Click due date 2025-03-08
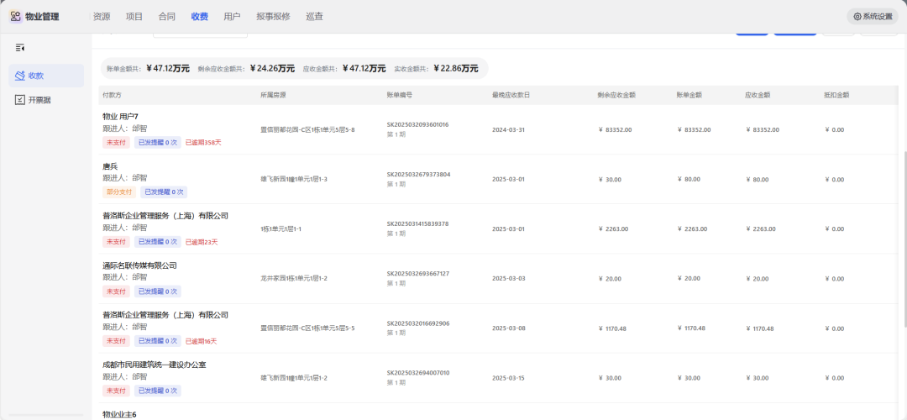The image size is (907, 420). coord(508,328)
